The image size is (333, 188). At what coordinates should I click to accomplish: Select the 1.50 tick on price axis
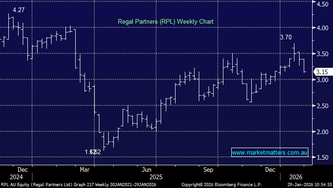click(322, 158)
